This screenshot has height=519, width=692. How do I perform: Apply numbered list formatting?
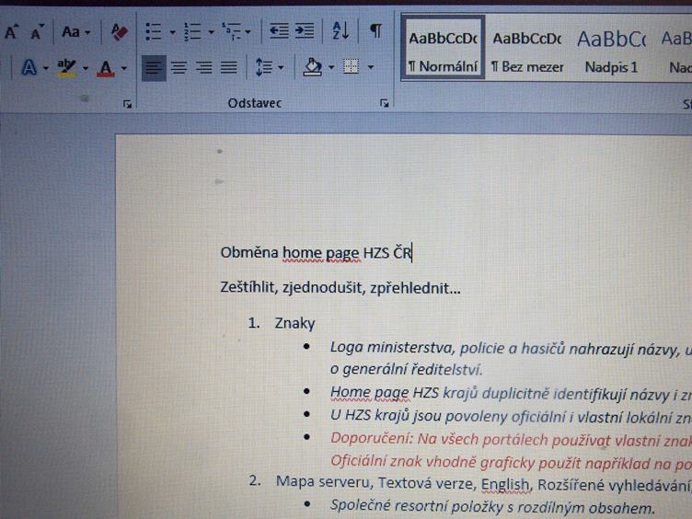[192, 32]
